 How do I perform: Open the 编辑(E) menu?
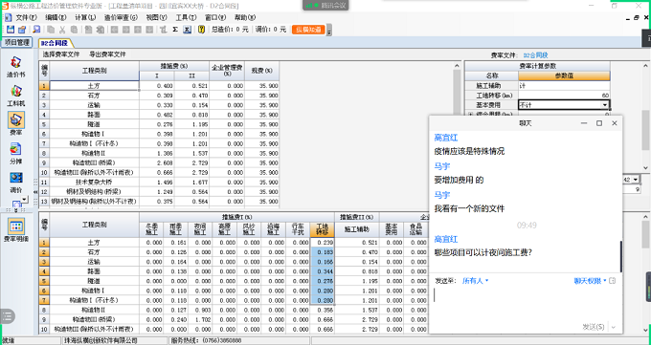tap(56, 17)
